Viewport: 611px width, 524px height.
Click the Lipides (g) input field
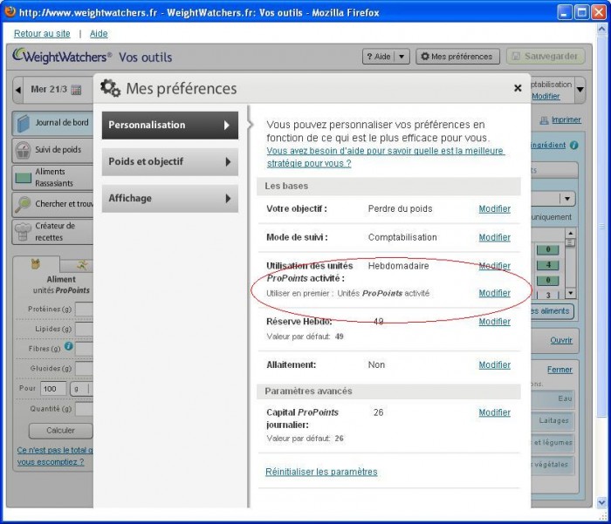click(x=84, y=329)
